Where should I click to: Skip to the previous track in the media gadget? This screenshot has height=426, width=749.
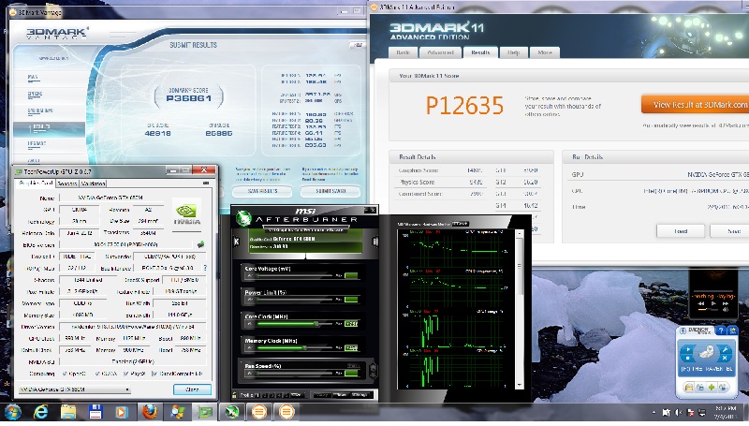[x=701, y=303]
